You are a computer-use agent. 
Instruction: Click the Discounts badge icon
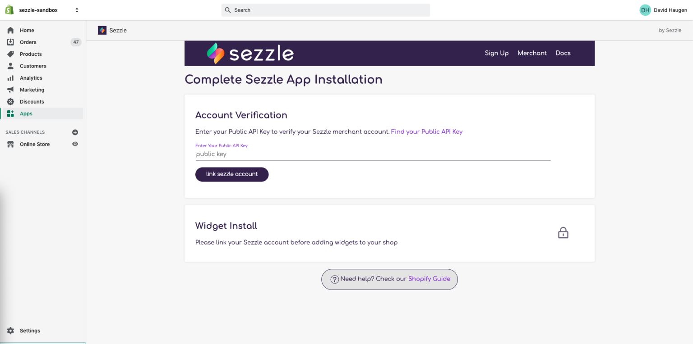(10, 102)
